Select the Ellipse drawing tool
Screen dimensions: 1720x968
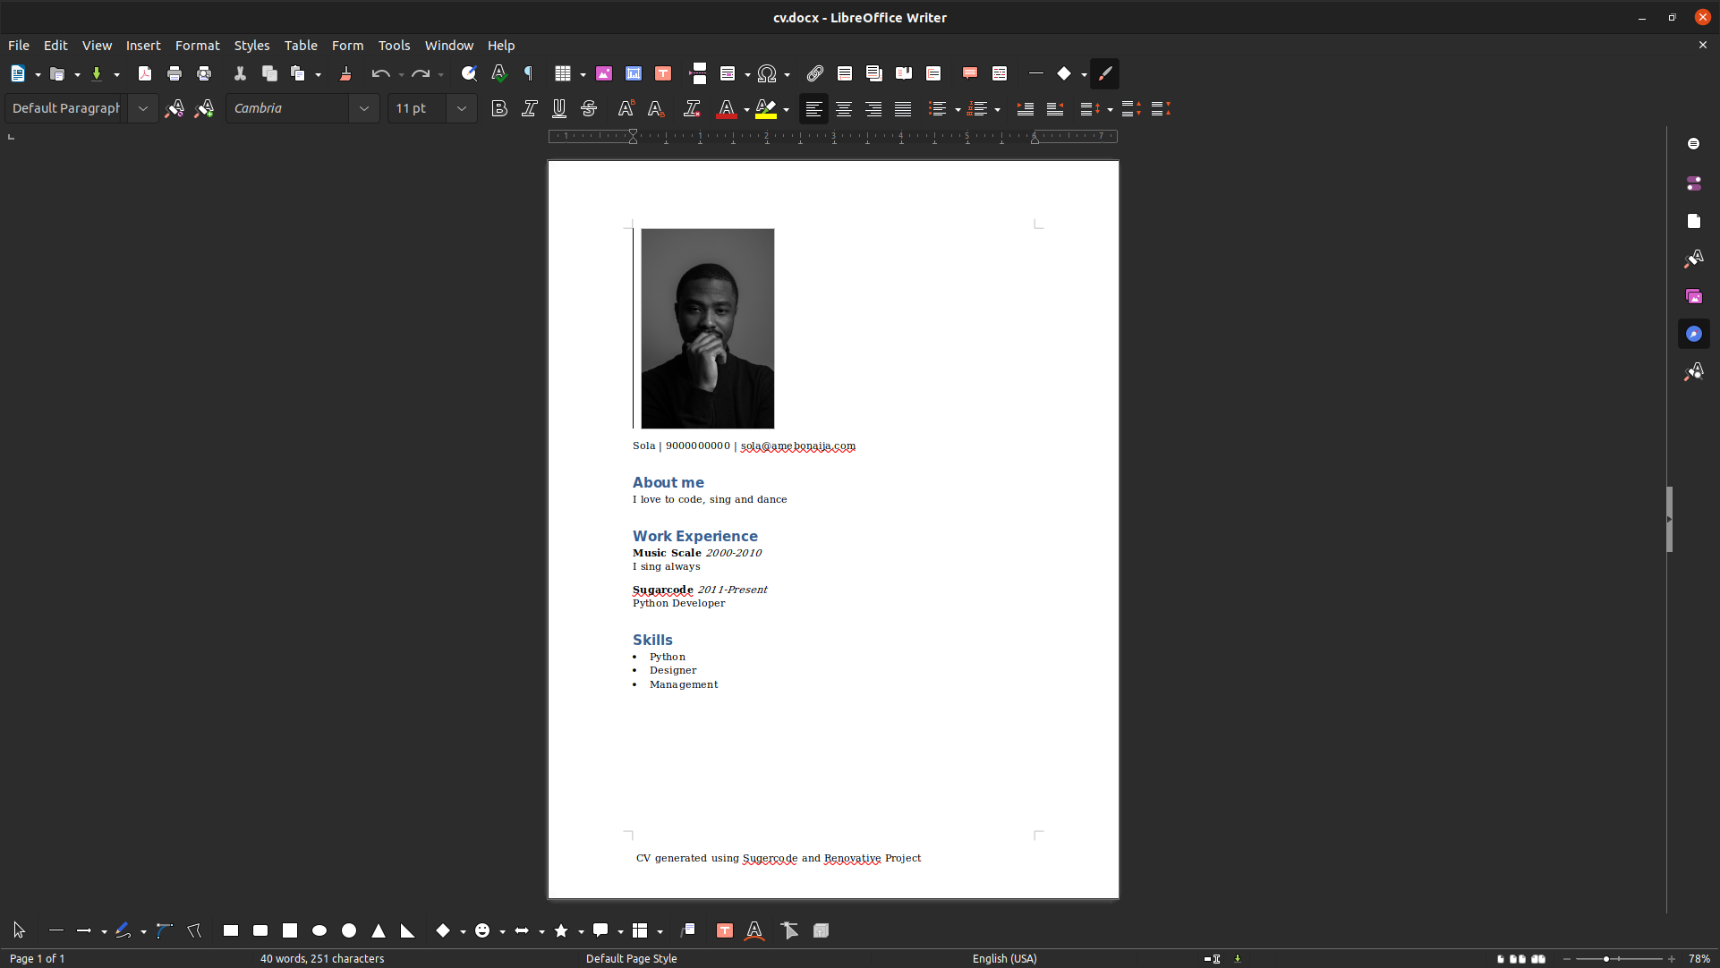click(319, 930)
